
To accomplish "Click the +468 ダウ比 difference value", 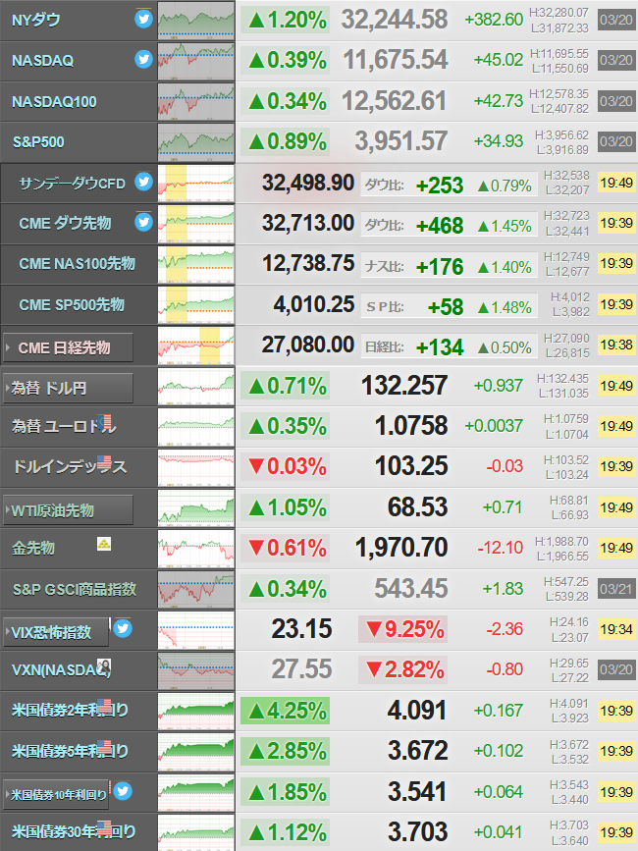I will (x=440, y=226).
